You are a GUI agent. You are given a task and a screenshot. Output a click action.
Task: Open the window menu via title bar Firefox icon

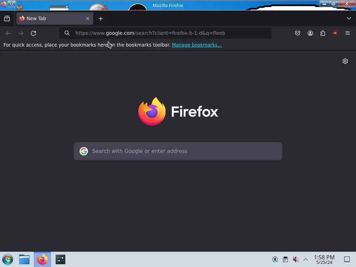pos(3,4)
